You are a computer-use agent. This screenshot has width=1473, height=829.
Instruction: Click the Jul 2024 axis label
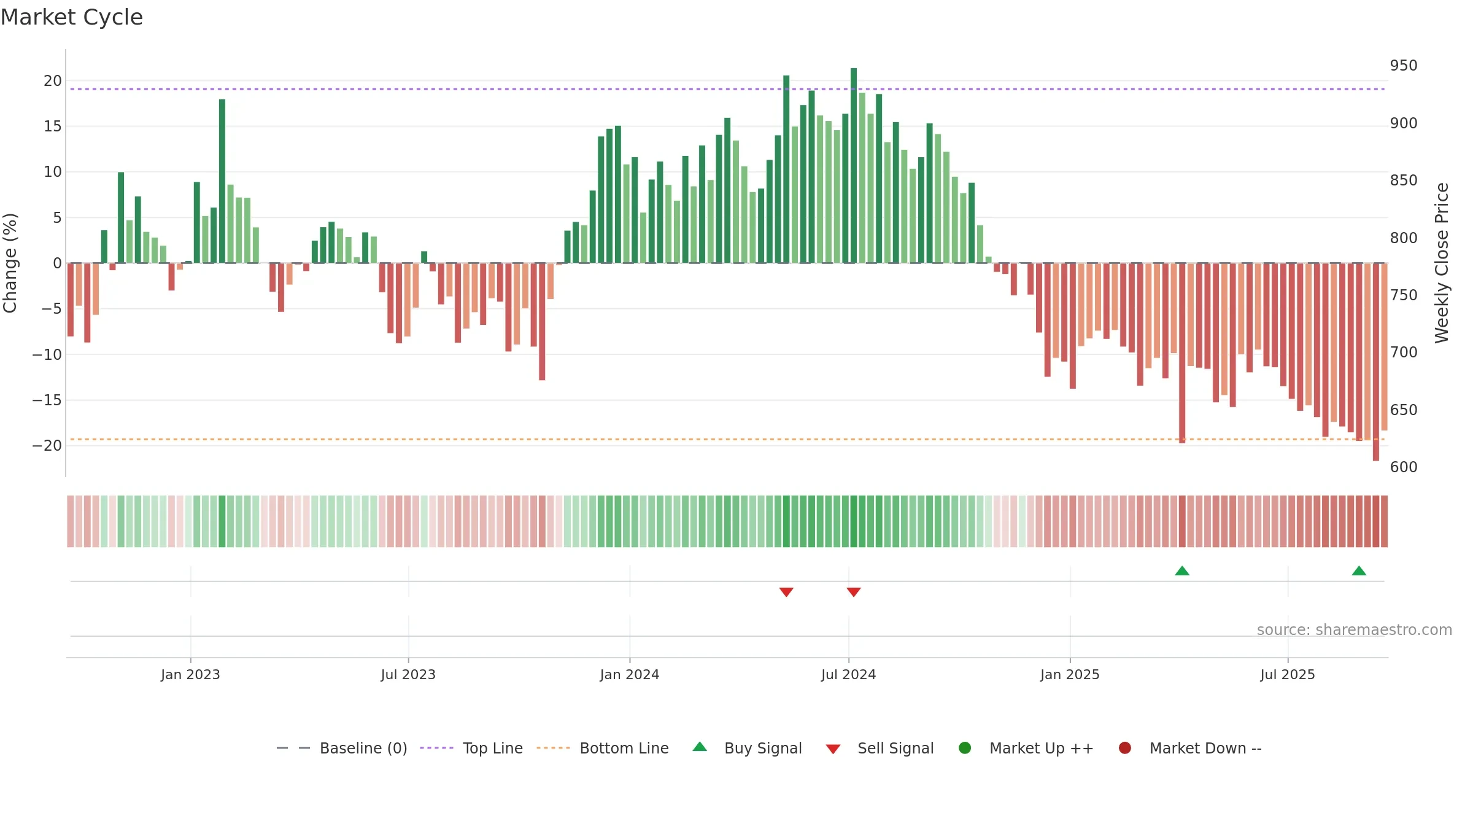849,675
